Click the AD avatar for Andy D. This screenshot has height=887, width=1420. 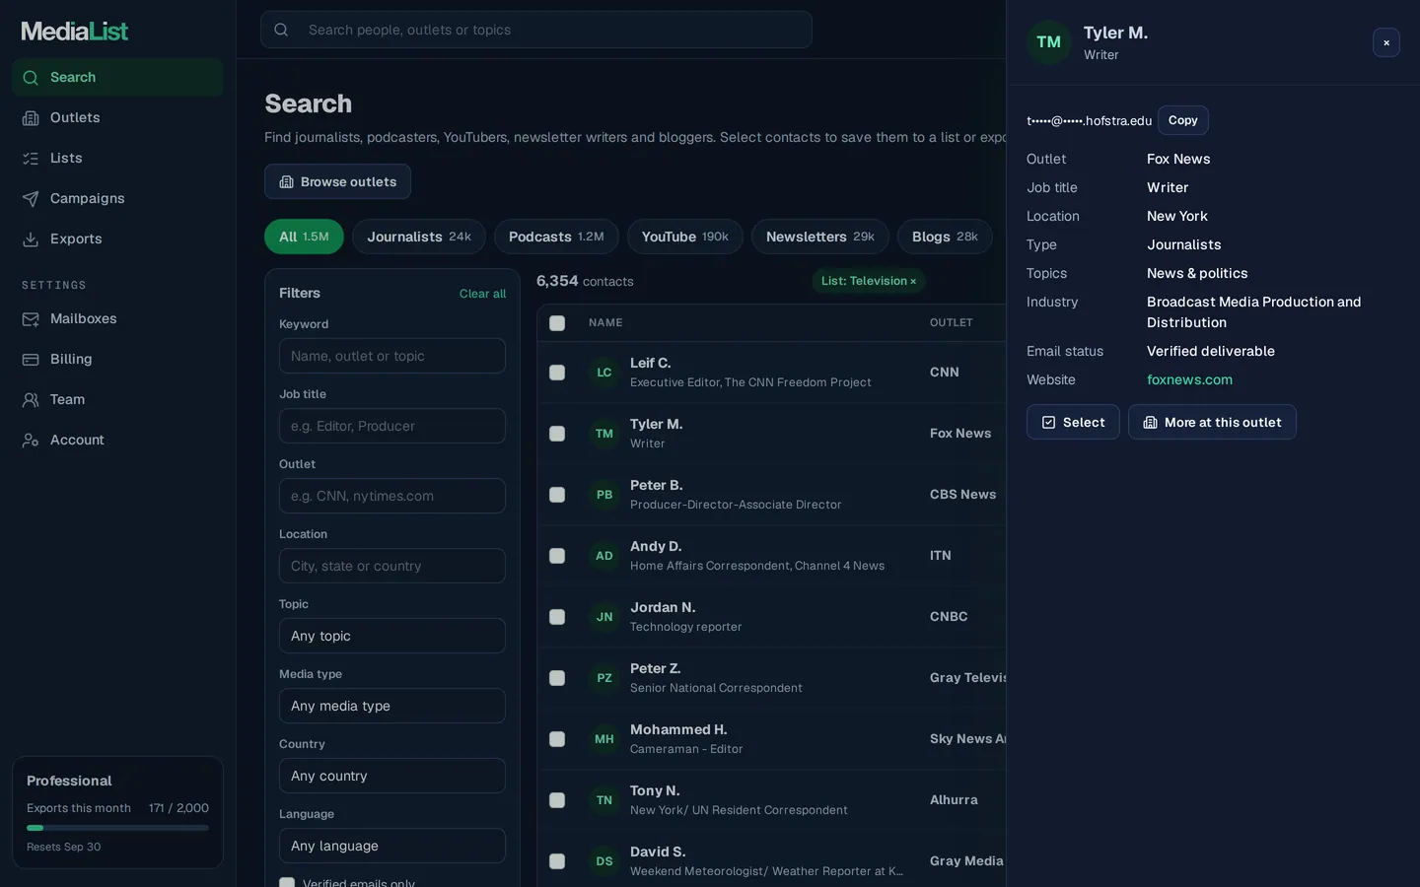[x=604, y=556]
